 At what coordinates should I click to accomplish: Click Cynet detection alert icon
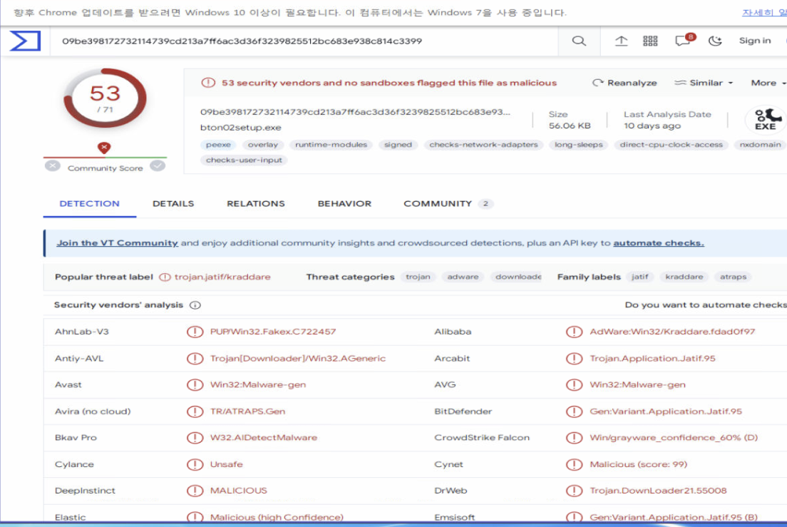pos(574,464)
